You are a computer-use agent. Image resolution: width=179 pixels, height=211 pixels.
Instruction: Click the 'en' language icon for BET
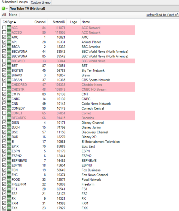(x=9, y=66)
